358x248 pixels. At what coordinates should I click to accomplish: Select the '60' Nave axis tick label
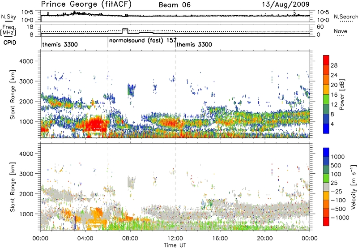320,27
